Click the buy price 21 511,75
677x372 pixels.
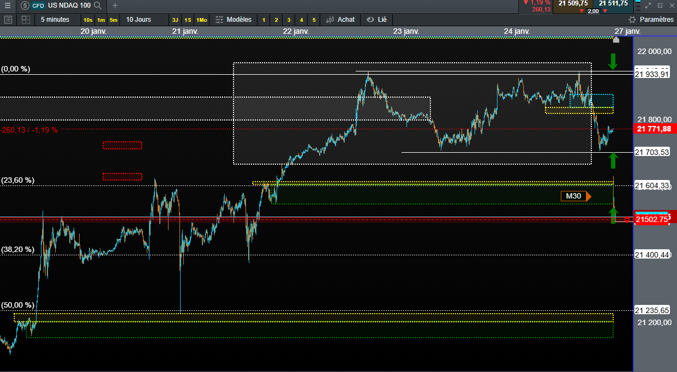(x=613, y=3)
